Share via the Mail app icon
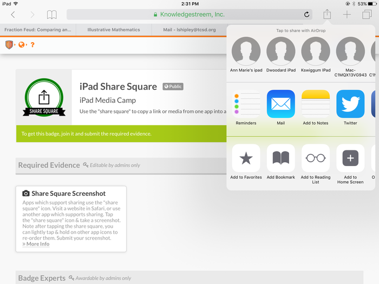 coord(280,104)
